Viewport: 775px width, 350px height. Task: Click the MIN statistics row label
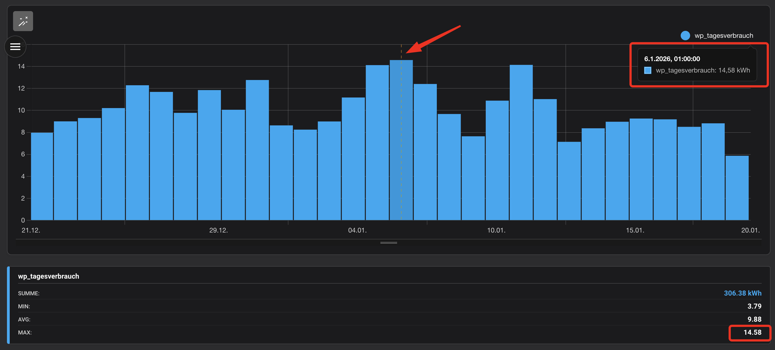24,306
